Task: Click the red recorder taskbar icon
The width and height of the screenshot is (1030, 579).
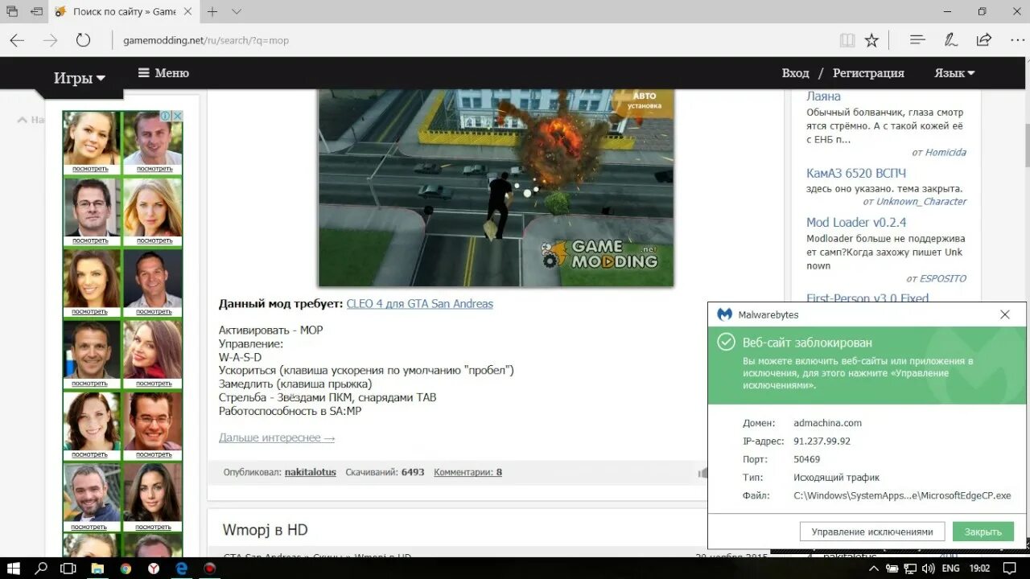Action: 210,568
